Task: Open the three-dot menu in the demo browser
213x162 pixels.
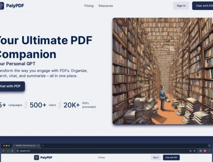Action: tap(209, 151)
